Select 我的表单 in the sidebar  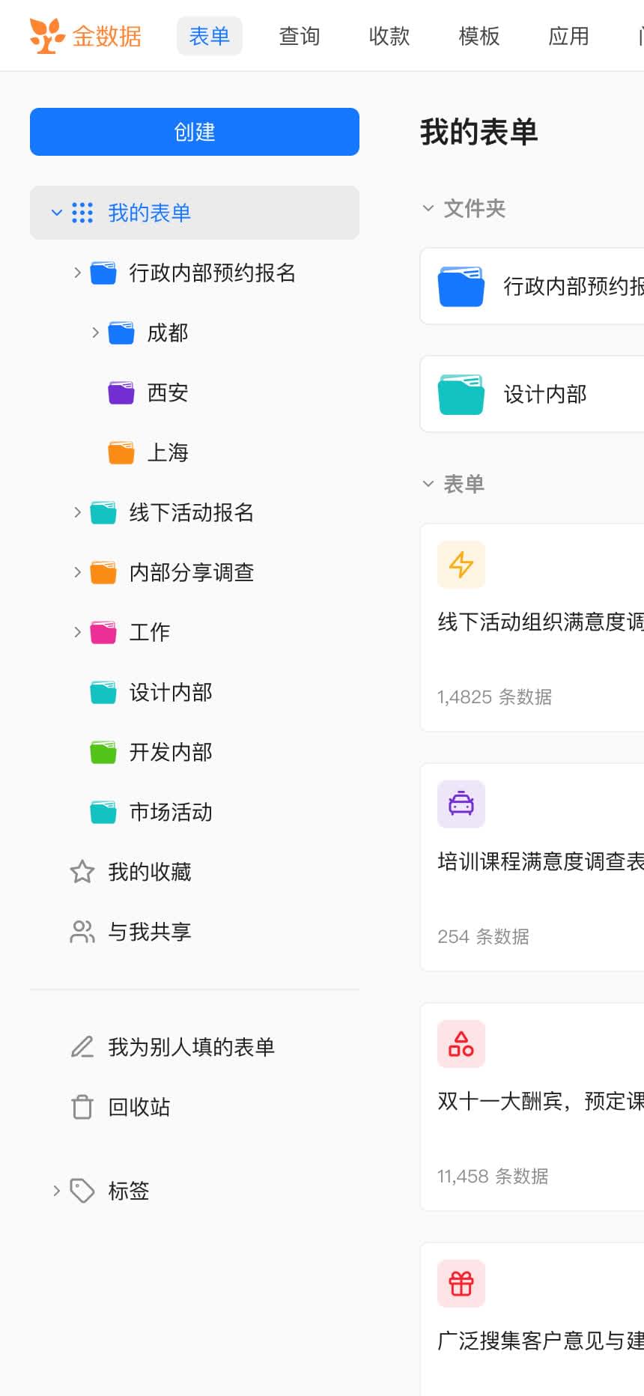point(195,213)
